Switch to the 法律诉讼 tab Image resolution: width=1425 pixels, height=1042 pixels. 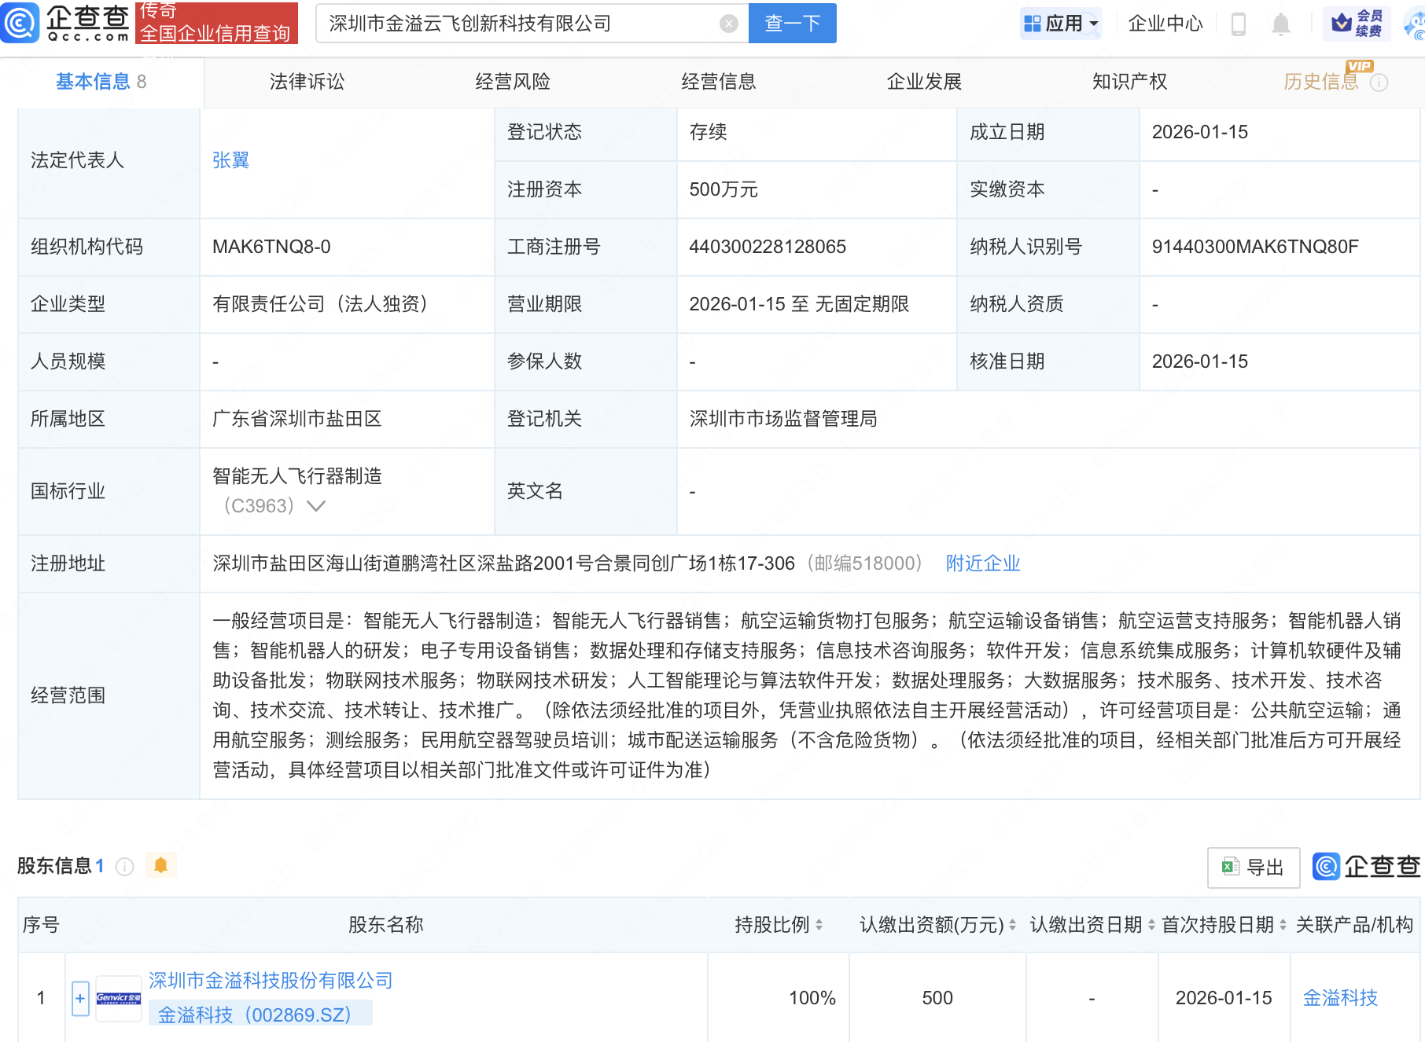[306, 81]
